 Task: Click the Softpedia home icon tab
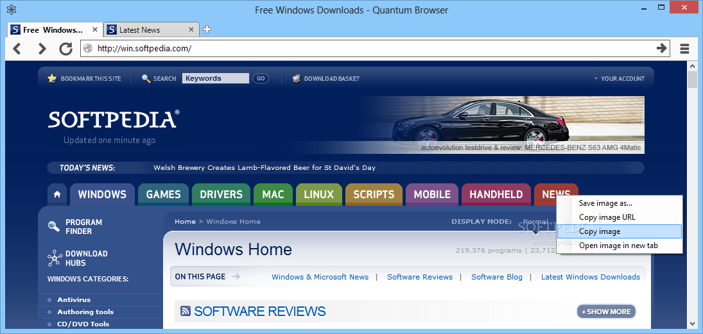57,194
